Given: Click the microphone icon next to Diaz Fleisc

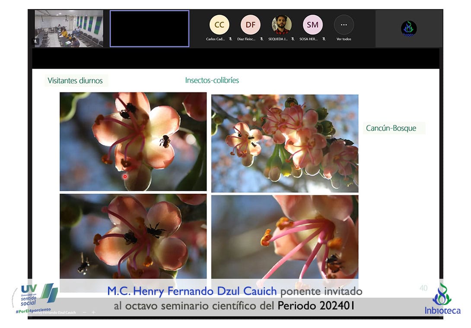Looking at the screenshot, I should (261, 39).
